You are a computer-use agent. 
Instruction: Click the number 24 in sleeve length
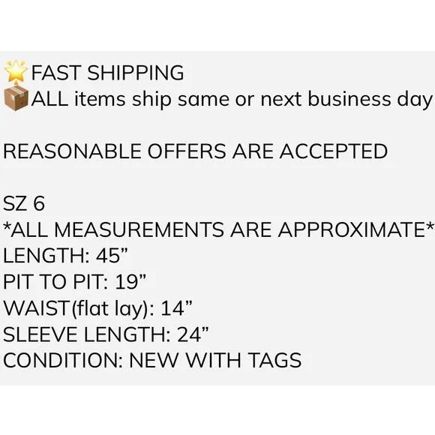189,334
